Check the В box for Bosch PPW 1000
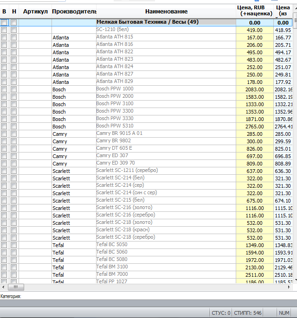The image size is (297, 318). (x=4, y=89)
